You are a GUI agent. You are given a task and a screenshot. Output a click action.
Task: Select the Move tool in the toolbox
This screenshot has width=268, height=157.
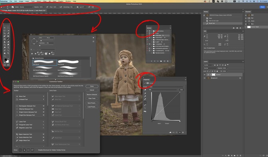pyautogui.click(x=5, y=28)
